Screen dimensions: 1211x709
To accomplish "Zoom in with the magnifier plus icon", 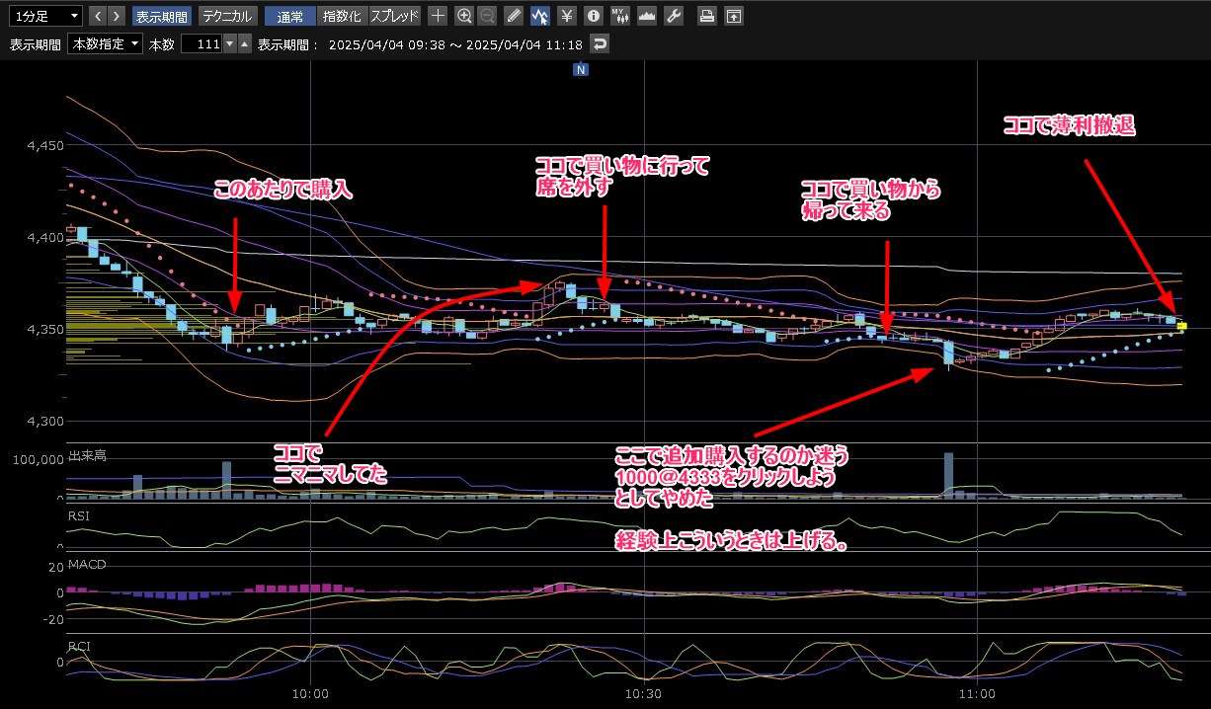I will coord(464,16).
